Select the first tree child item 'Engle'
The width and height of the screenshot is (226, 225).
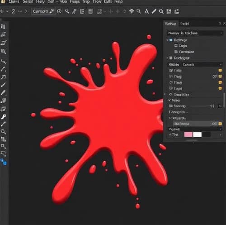pos(181,46)
